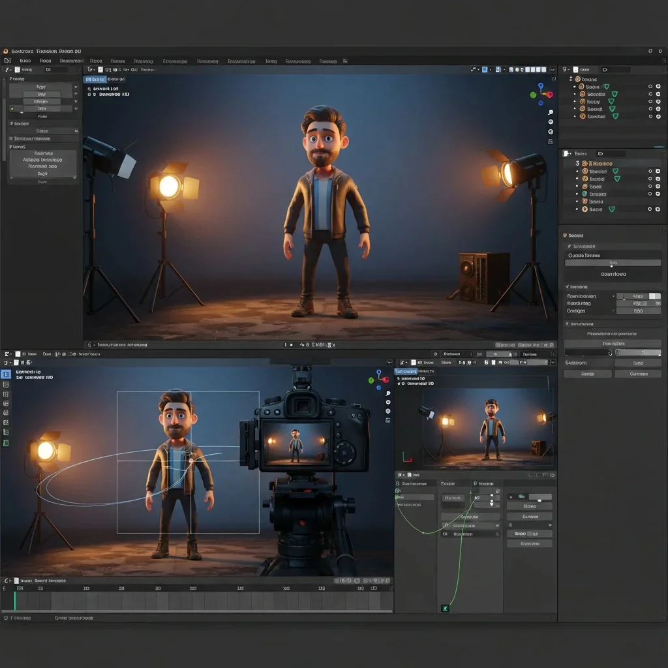This screenshot has height=668, width=668.
Task: Click the 'Oamsee' button in properties panel
Action: (638, 374)
